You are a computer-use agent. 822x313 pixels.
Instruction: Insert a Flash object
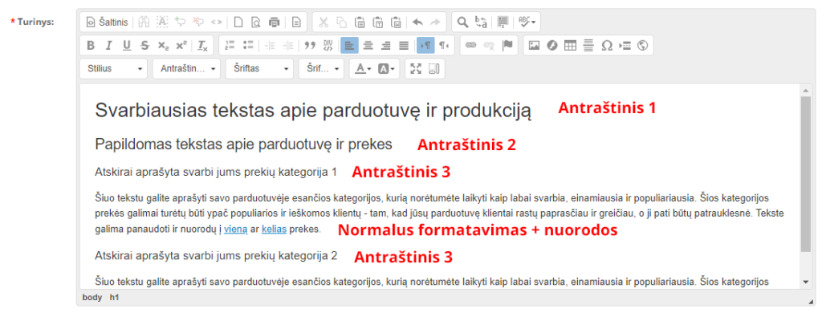click(x=552, y=46)
